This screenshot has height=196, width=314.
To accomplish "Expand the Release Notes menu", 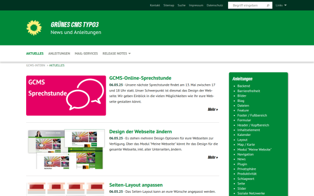I will click(x=117, y=54).
